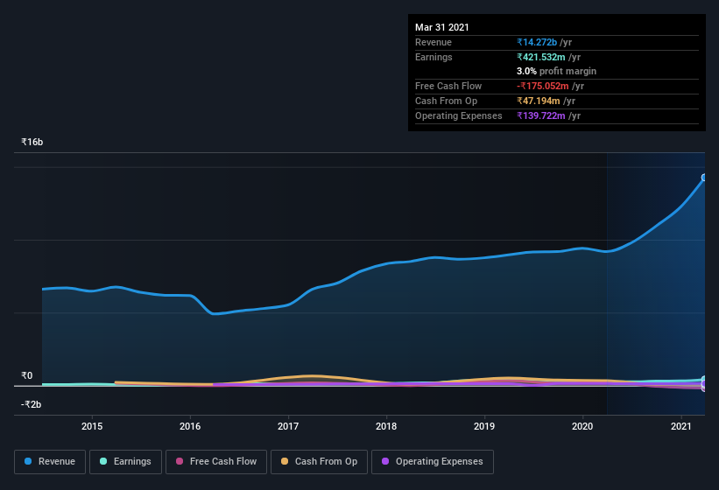719x490 pixels.
Task: Toggle the Free Cash Flow legend button
Action: [216, 462]
